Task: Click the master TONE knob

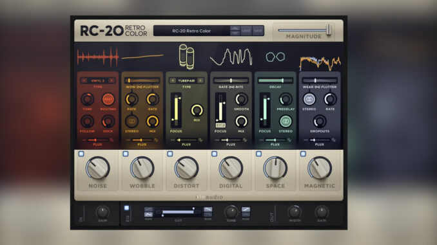Action: [231, 212]
